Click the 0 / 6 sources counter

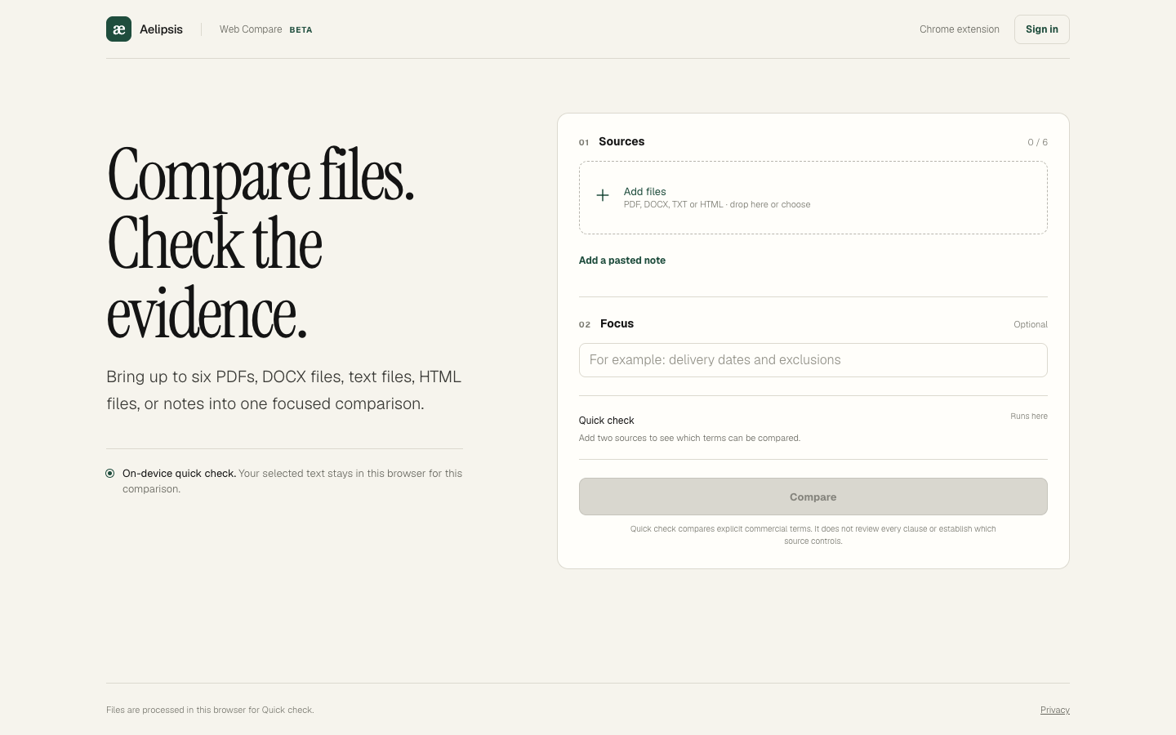click(1038, 142)
